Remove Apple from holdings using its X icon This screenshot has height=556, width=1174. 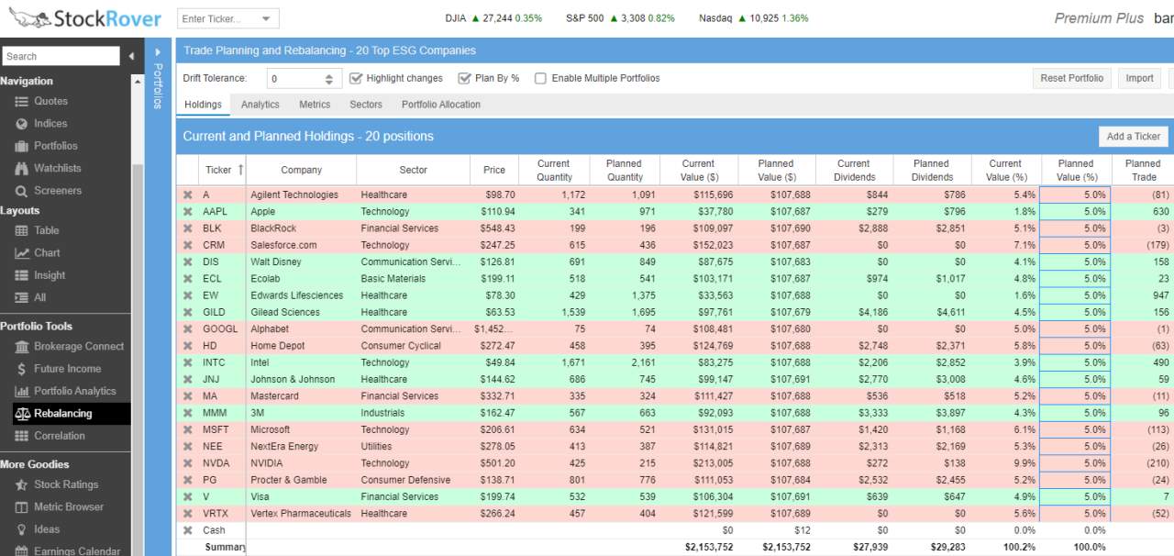187,211
